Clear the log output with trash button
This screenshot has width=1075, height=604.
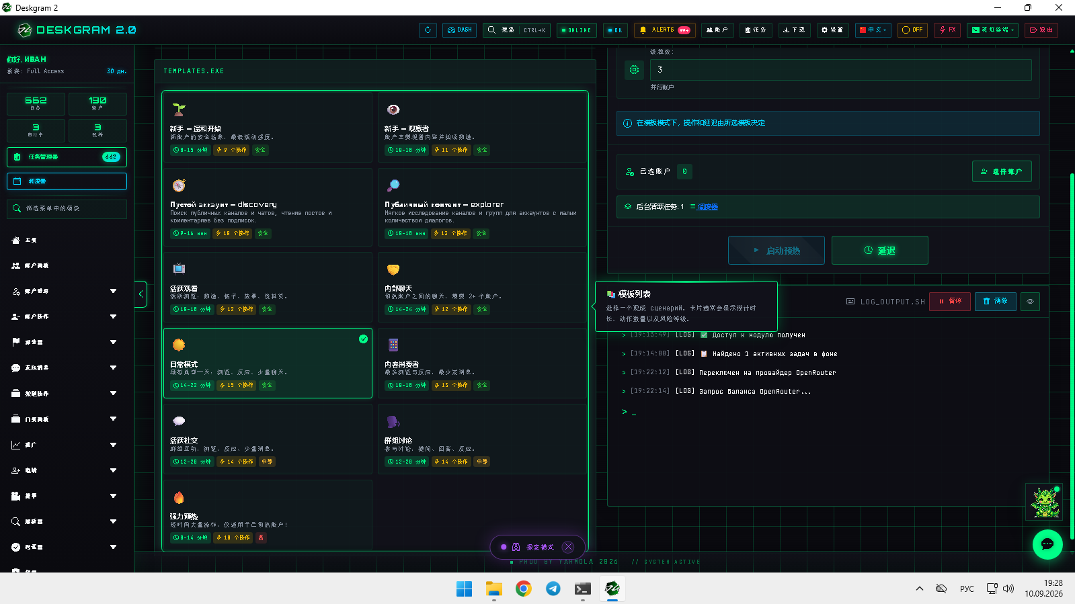coord(995,301)
